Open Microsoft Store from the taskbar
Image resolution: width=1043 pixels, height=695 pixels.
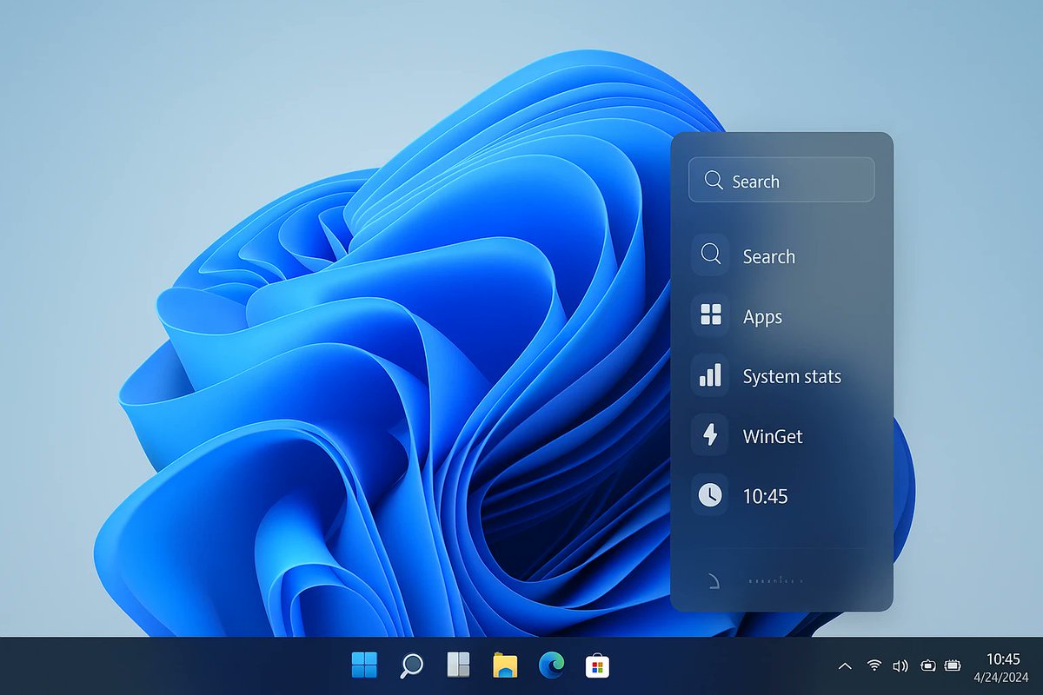click(597, 666)
